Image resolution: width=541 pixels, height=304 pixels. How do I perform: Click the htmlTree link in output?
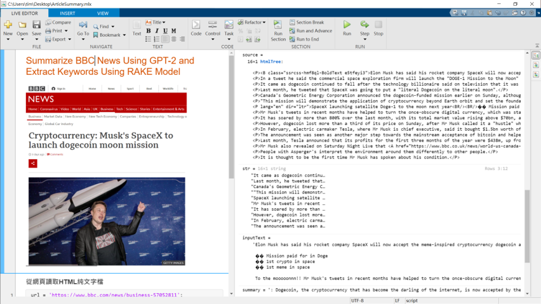270,62
